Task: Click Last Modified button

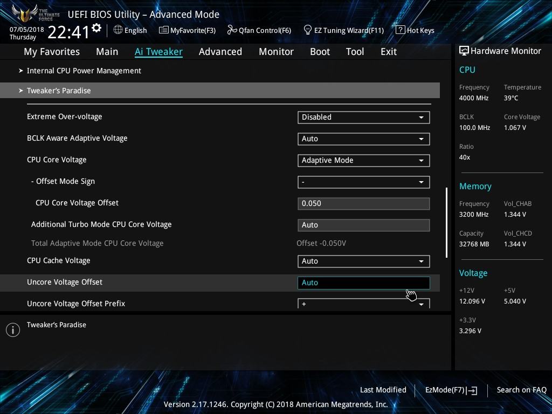Action: coord(383,390)
